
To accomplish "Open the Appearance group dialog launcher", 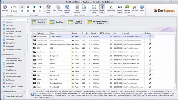I will 51,16.
